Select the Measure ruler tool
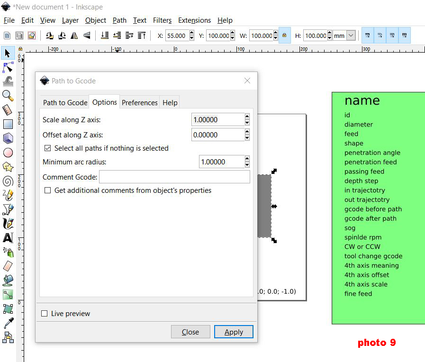This screenshot has width=425, height=362. pos(8,110)
